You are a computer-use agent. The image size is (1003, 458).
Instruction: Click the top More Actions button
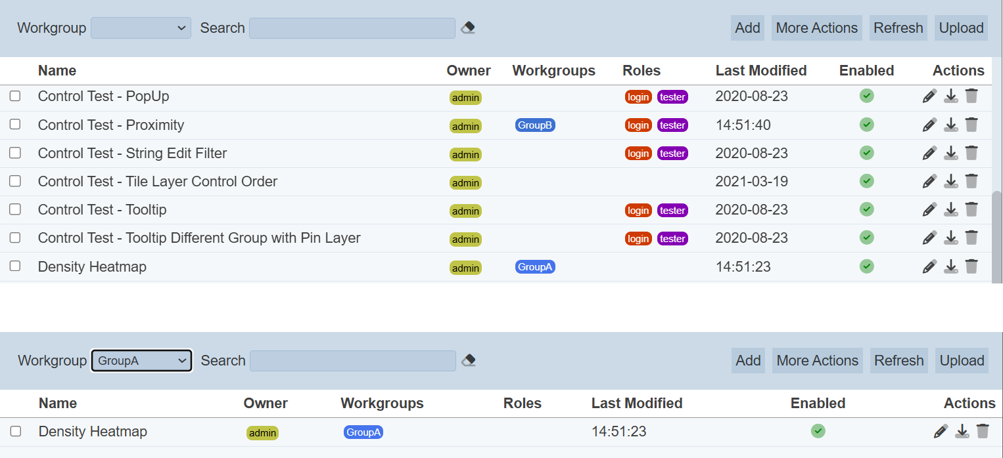pos(816,28)
